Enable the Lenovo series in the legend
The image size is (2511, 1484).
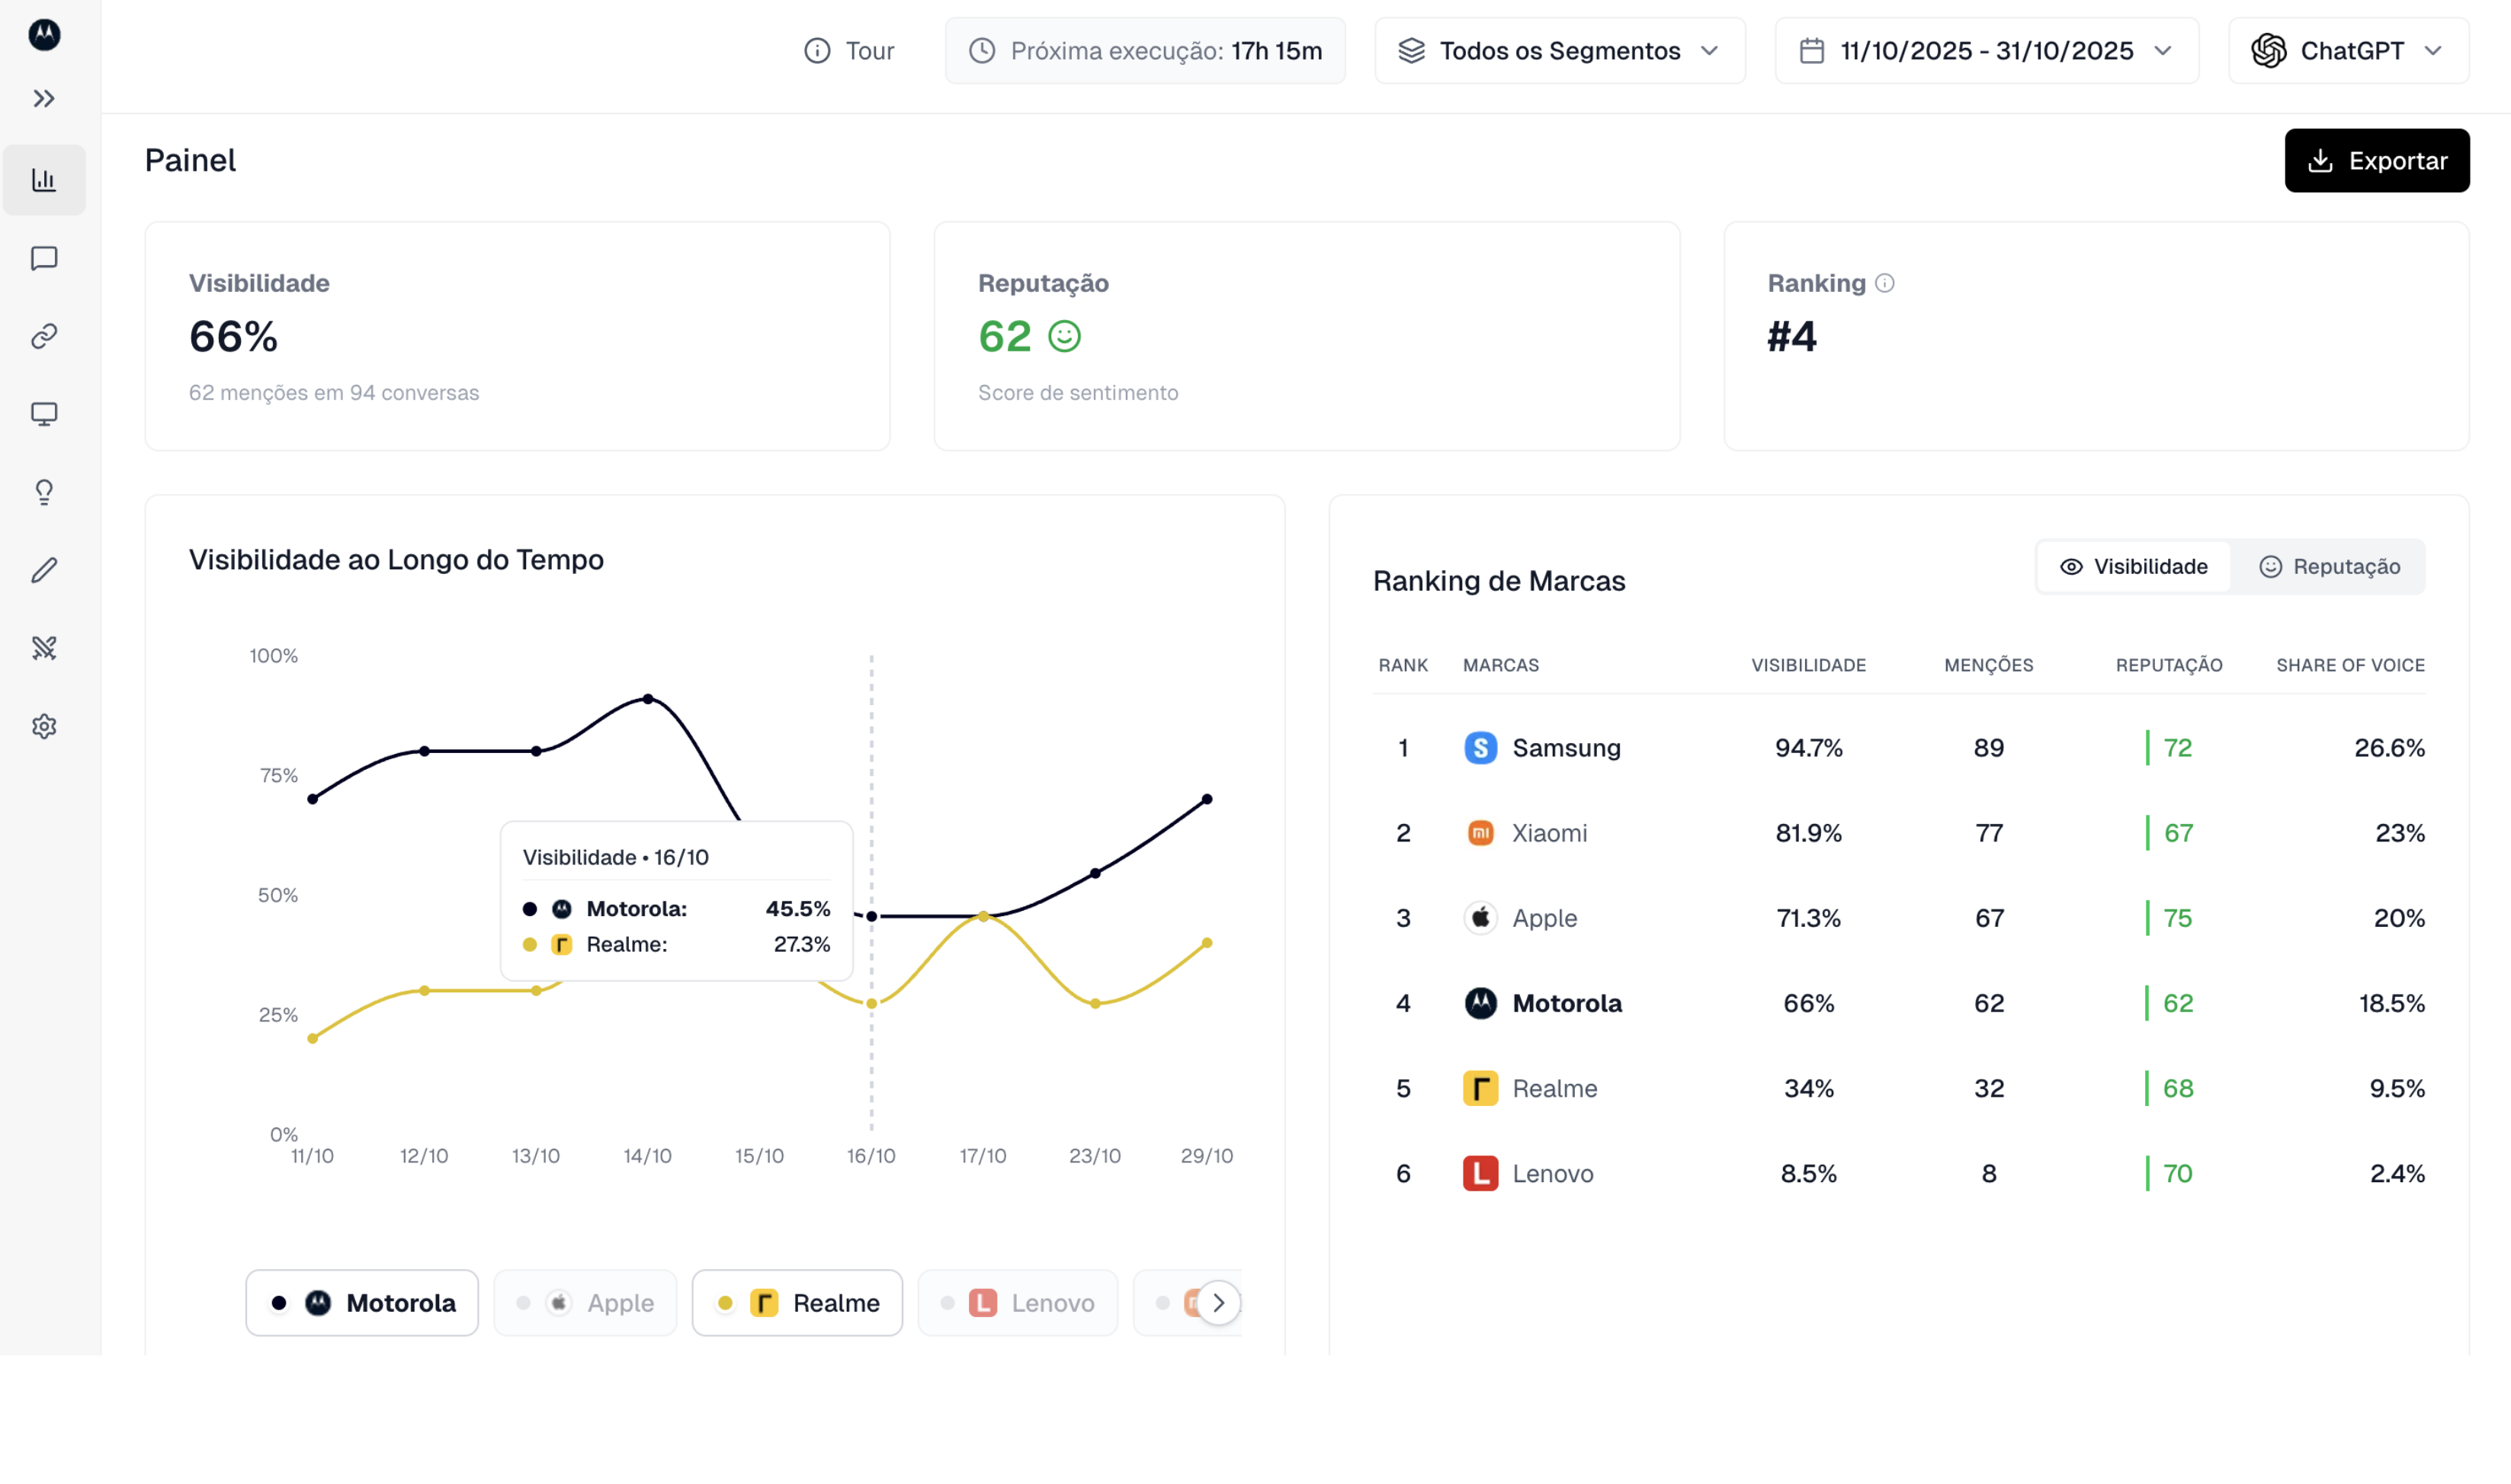1017,1302
